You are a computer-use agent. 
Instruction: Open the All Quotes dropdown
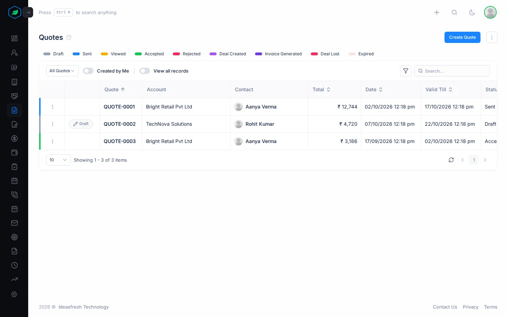pos(62,71)
